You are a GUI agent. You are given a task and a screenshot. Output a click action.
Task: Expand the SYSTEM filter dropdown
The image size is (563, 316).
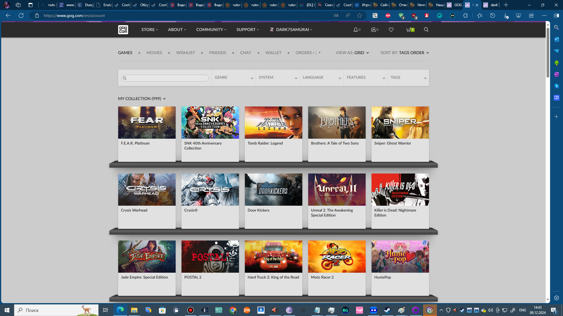pyautogui.click(x=278, y=78)
